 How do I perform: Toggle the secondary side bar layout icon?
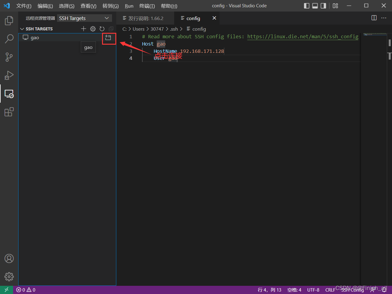pyautogui.click(x=323, y=6)
